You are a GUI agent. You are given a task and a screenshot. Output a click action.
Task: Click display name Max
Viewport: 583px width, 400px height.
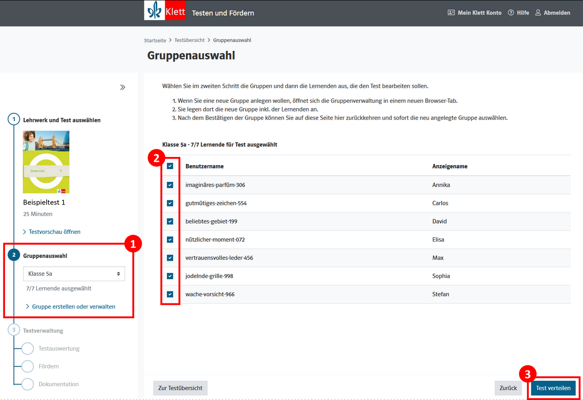pyautogui.click(x=438, y=257)
